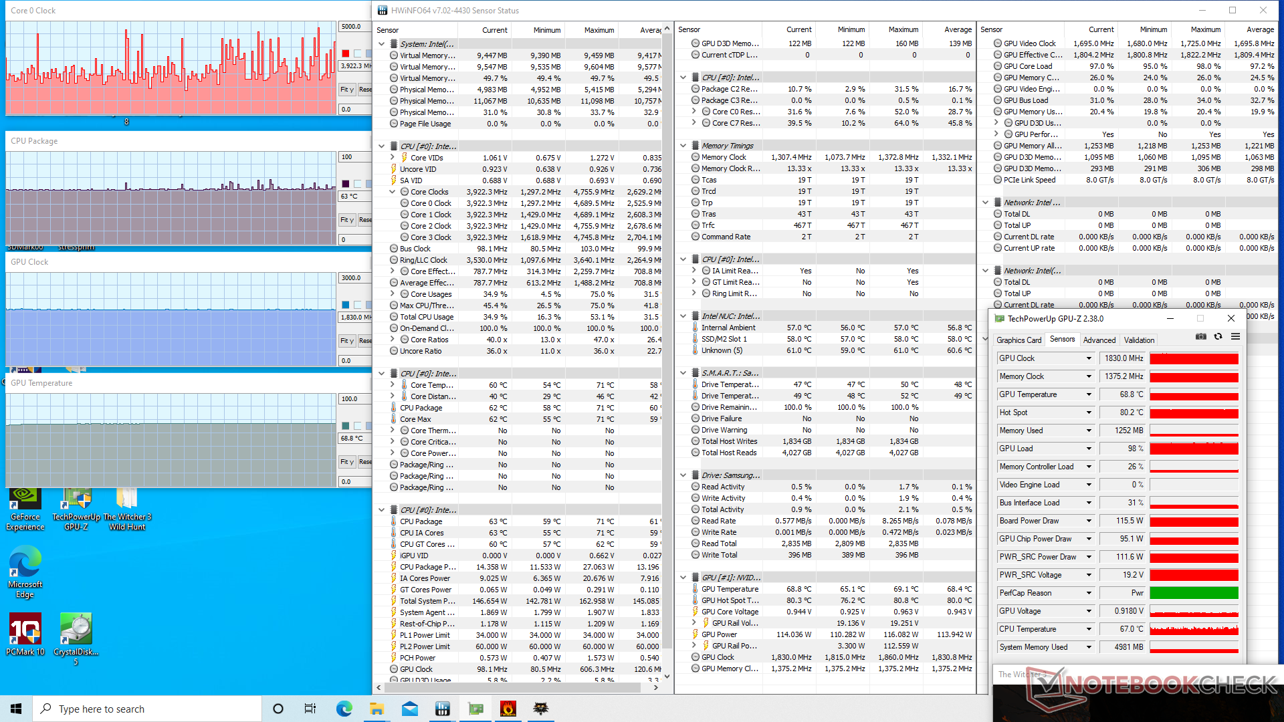
Task: Click the red color swatch in Core 0 Clock
Action: tap(346, 53)
